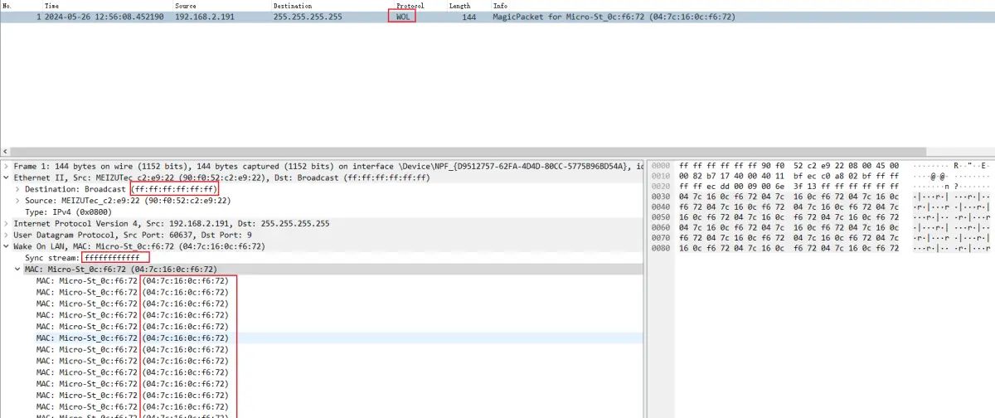The image size is (995, 418).
Task: Sort packets by the Time column header
Action: click(51, 6)
